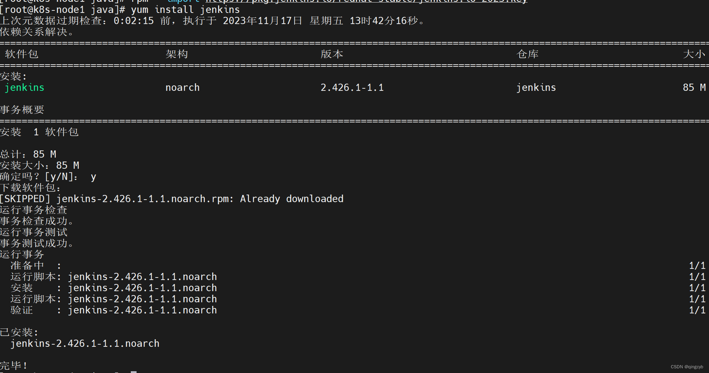Click the '已安装:' heading
709x373 pixels.
pos(19,332)
